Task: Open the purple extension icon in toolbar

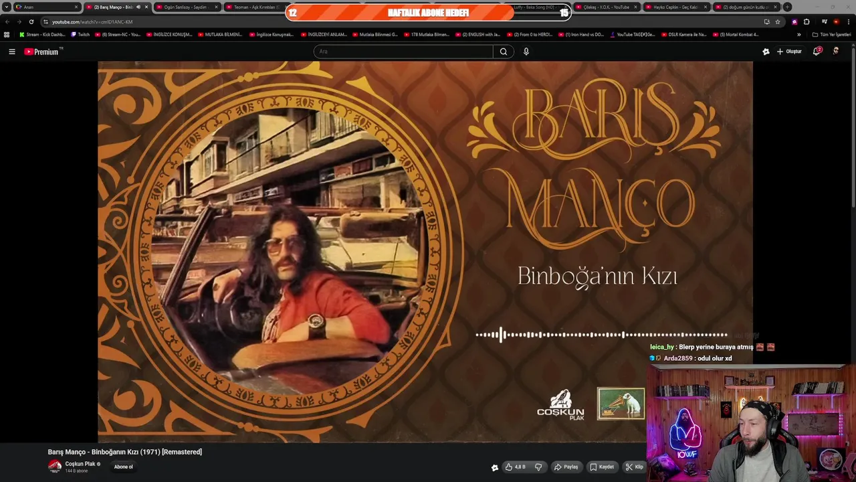Action: tap(794, 21)
